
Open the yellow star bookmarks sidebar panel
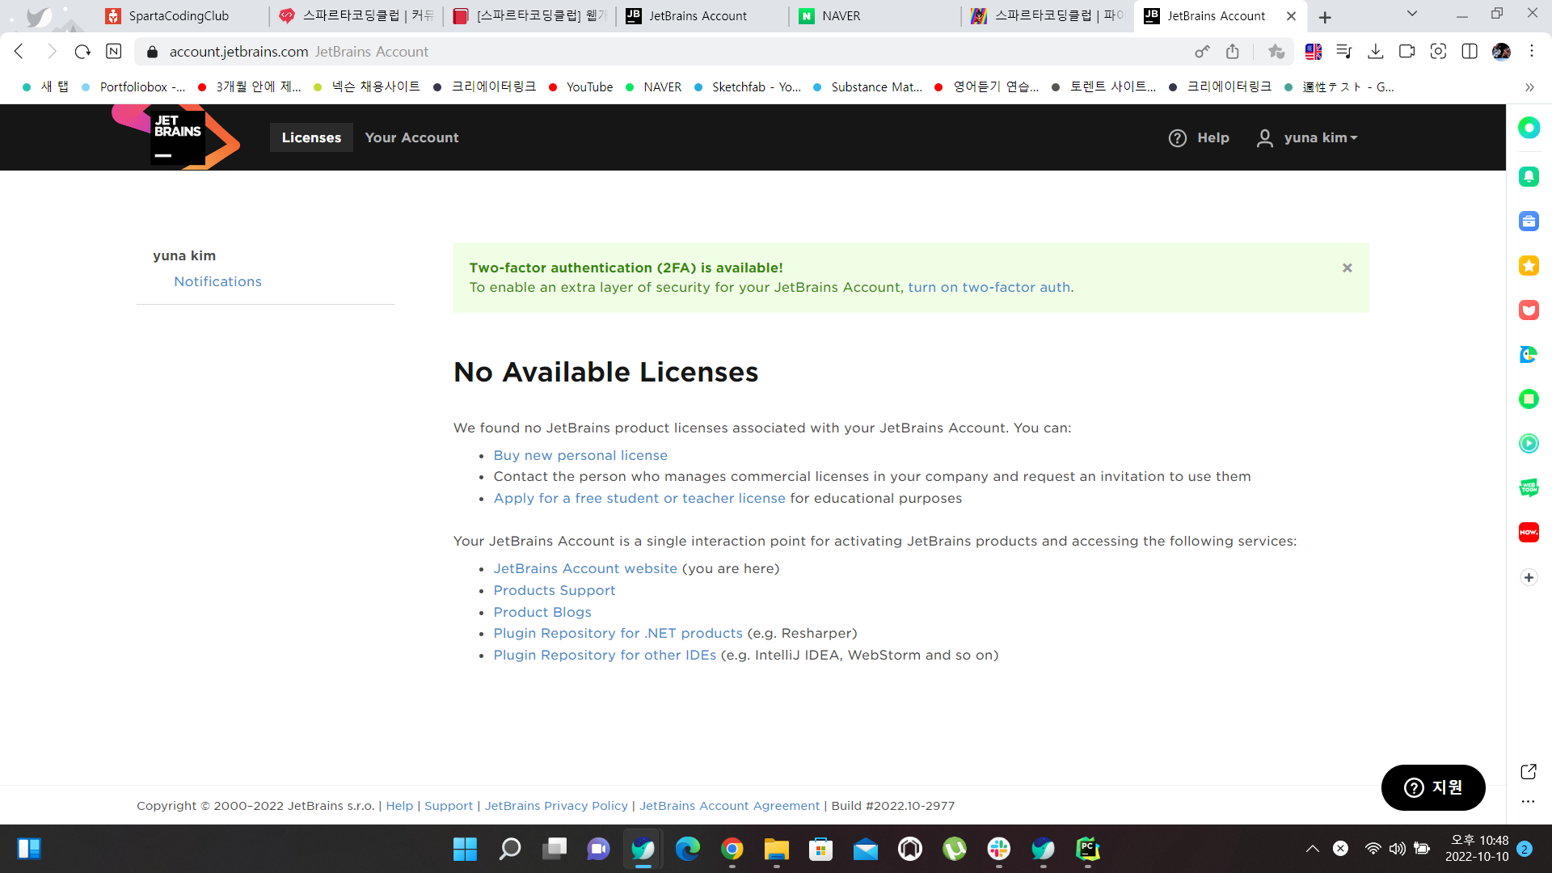1529,266
